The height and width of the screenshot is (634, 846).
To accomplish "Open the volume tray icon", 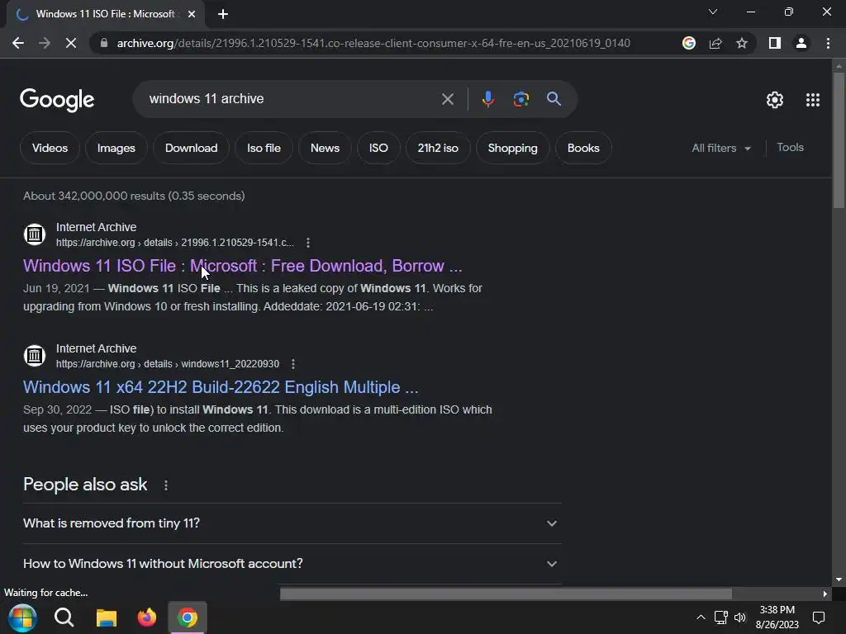I will point(739,617).
